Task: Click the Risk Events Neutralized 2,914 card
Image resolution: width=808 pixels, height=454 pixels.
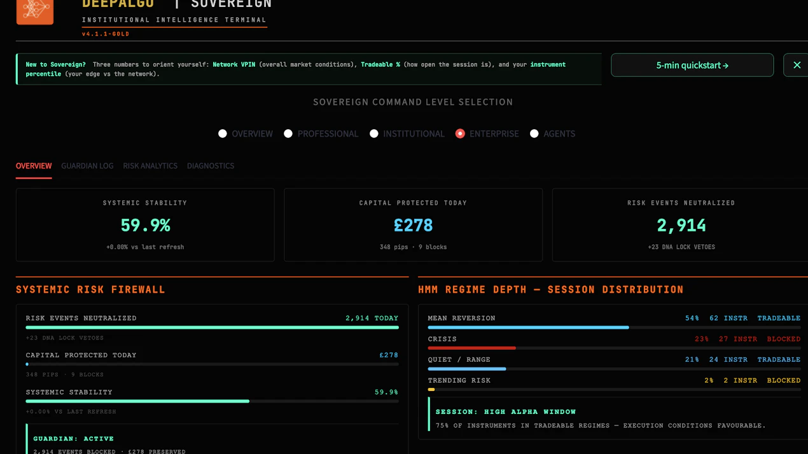Action: (681, 225)
